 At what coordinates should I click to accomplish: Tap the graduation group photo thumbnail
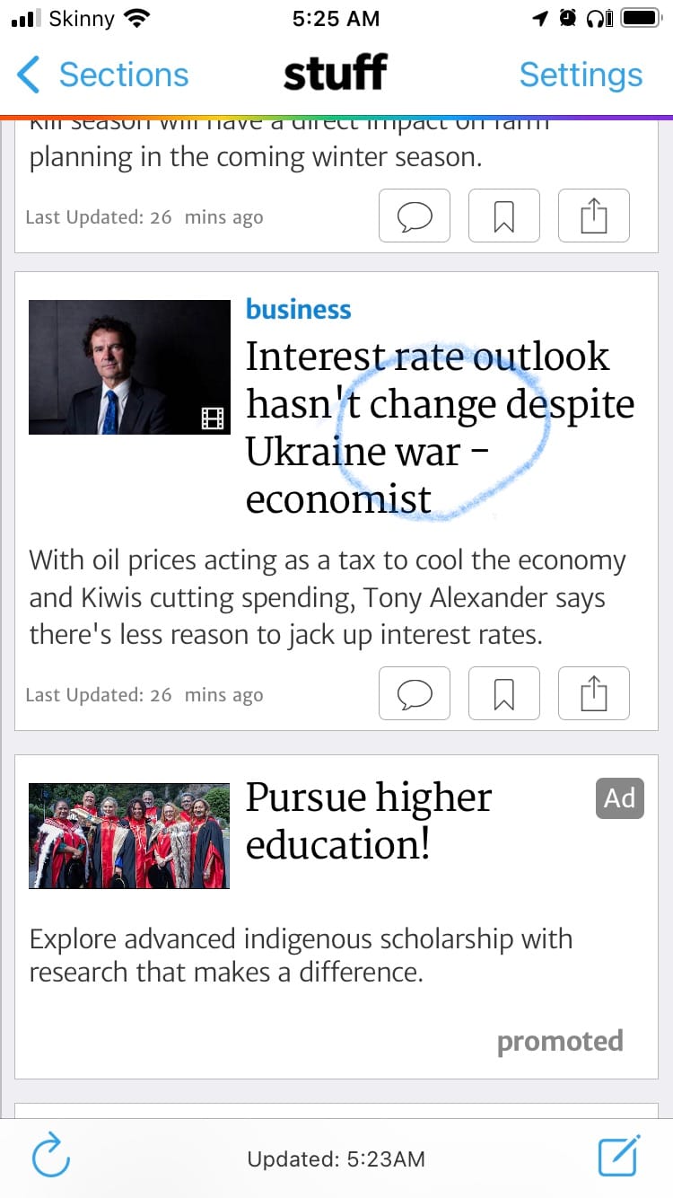[129, 835]
